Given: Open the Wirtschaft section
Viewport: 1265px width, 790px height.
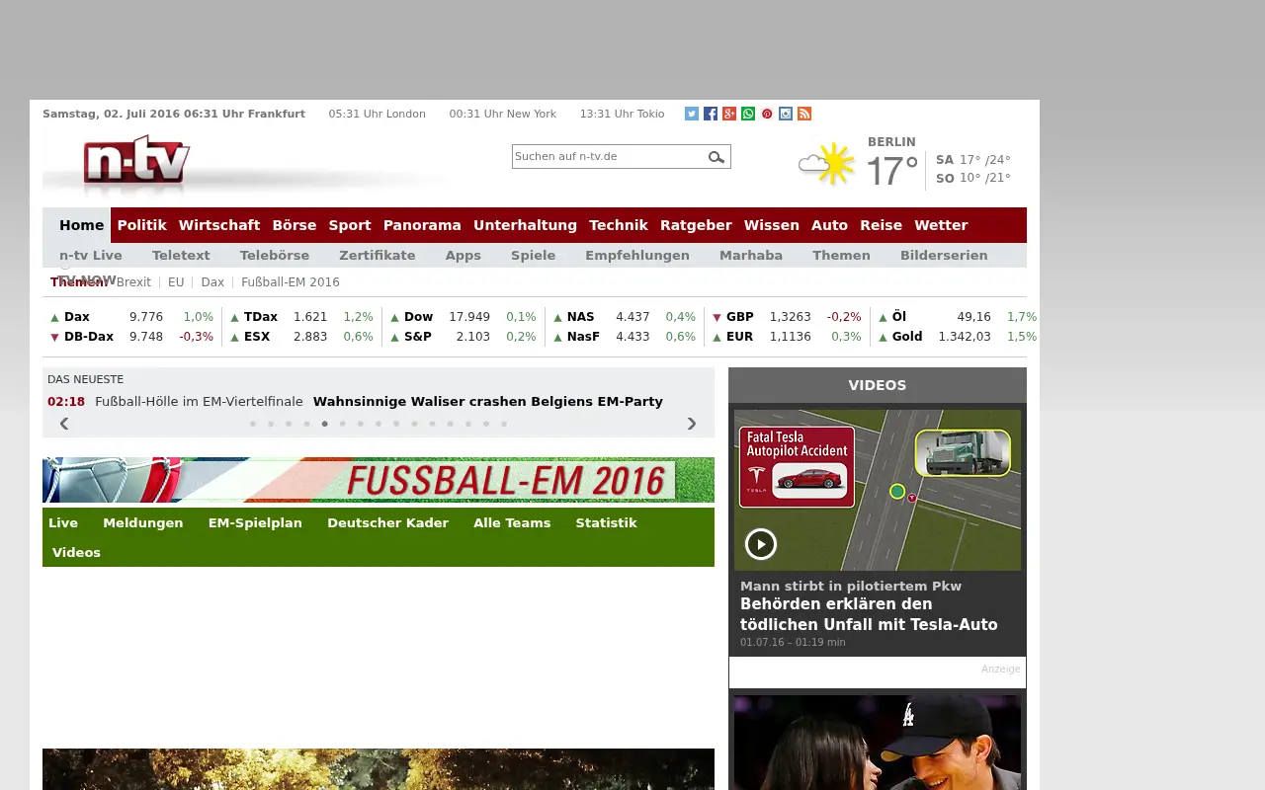Looking at the screenshot, I should point(219,225).
